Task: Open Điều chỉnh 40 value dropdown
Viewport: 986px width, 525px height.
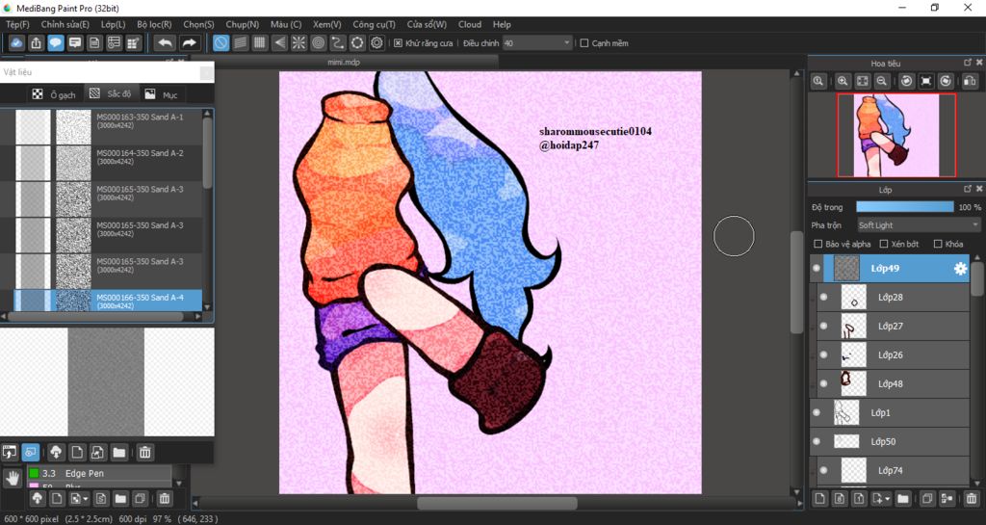Action: 537,43
